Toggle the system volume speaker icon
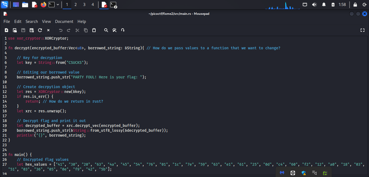The image size is (369, 177). click(x=314, y=5)
